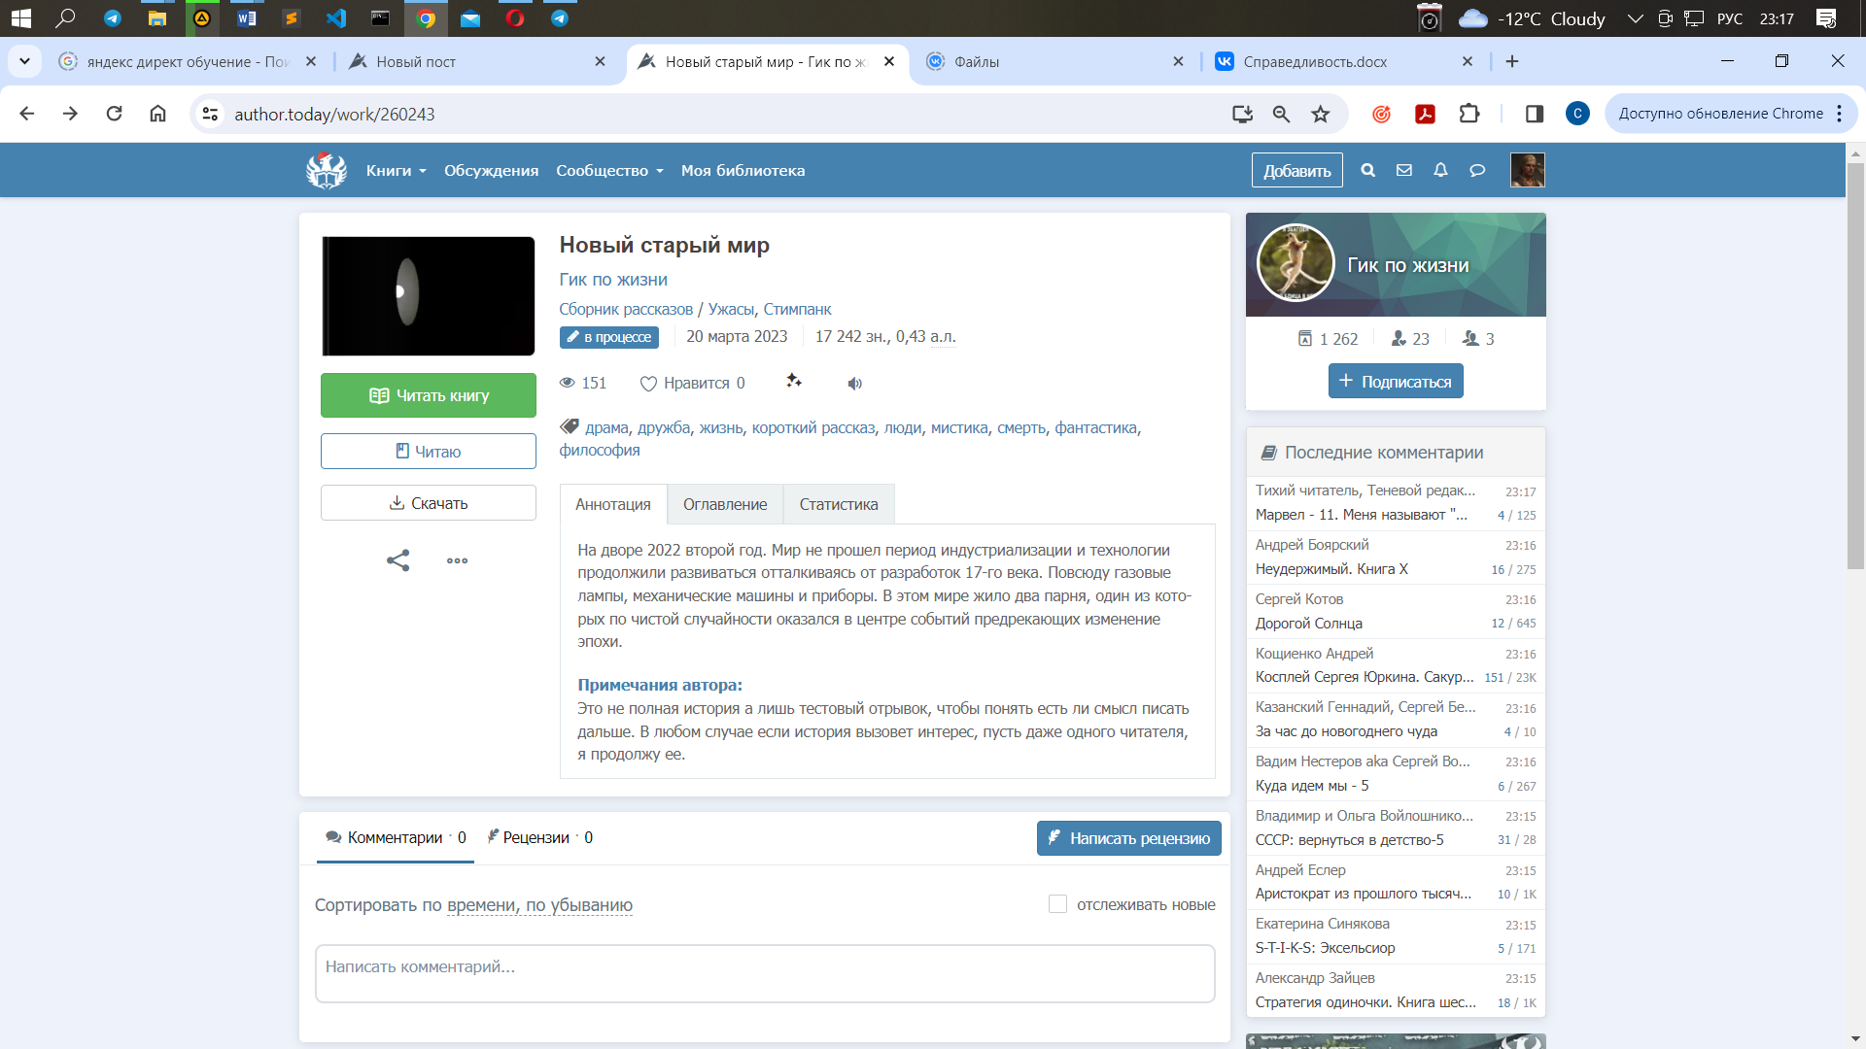Open the three-dots more options icon

tap(457, 560)
